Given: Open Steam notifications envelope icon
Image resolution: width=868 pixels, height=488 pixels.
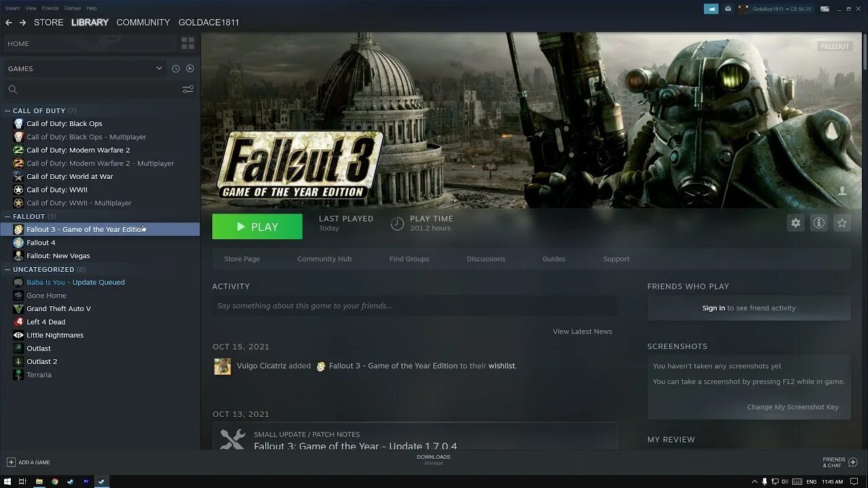Looking at the screenshot, I should point(728,9).
